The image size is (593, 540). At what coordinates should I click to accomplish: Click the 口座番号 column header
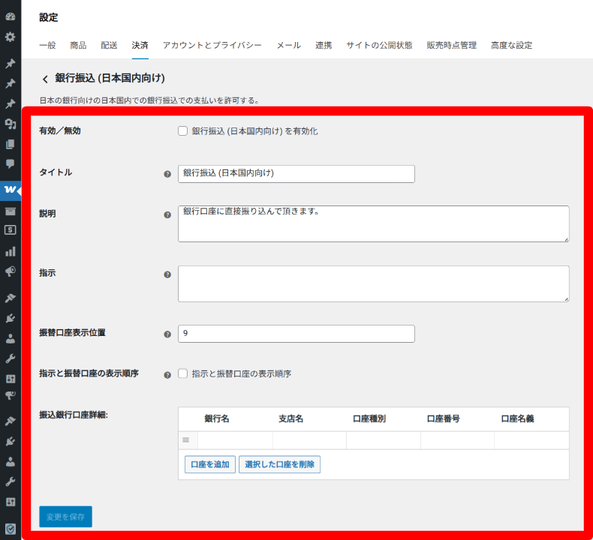coord(443,418)
